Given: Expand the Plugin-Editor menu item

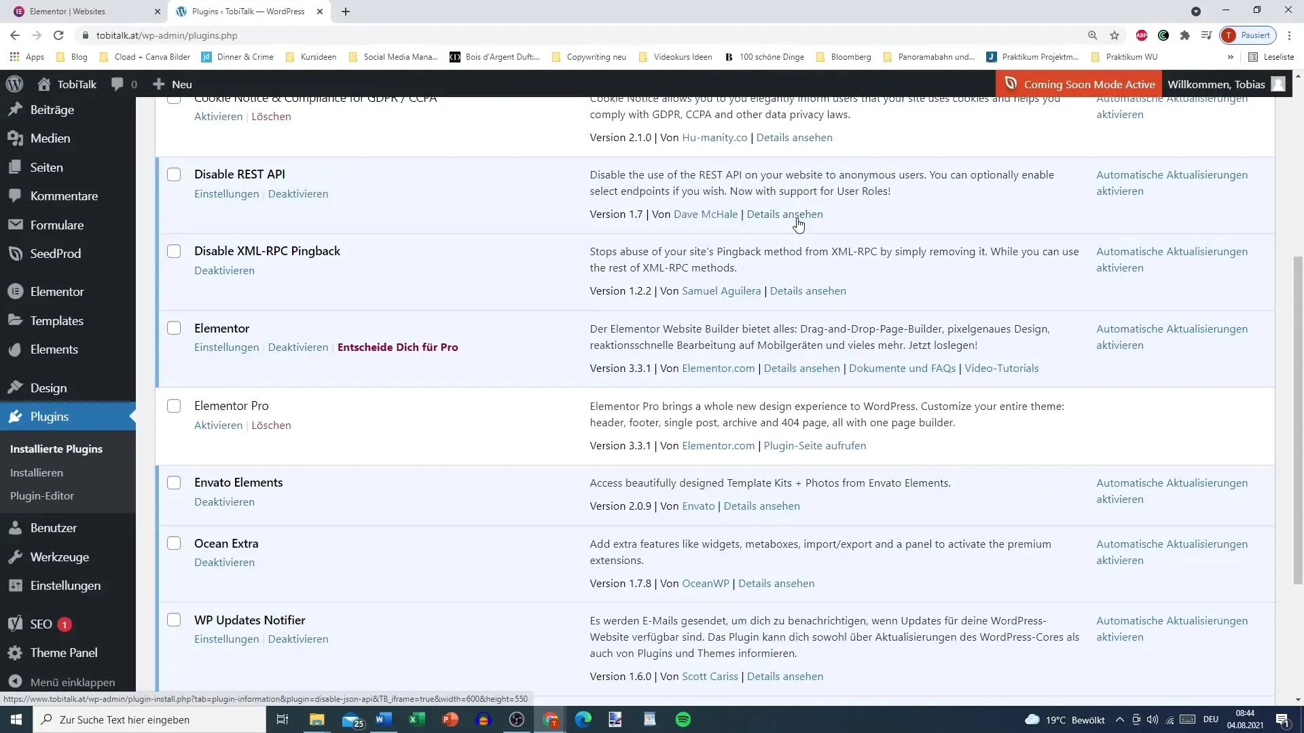Looking at the screenshot, I should click(x=42, y=495).
